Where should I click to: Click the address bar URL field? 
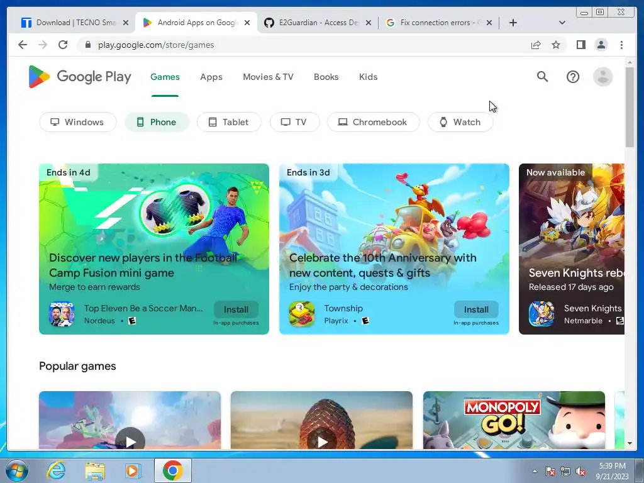click(x=304, y=45)
